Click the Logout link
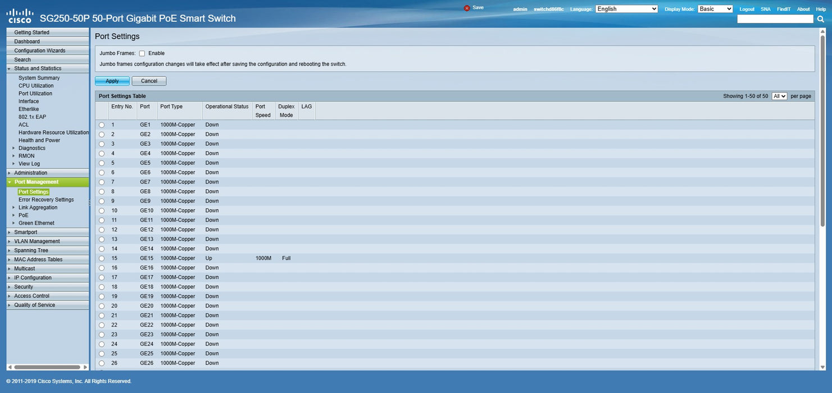The width and height of the screenshot is (832, 393). [747, 9]
